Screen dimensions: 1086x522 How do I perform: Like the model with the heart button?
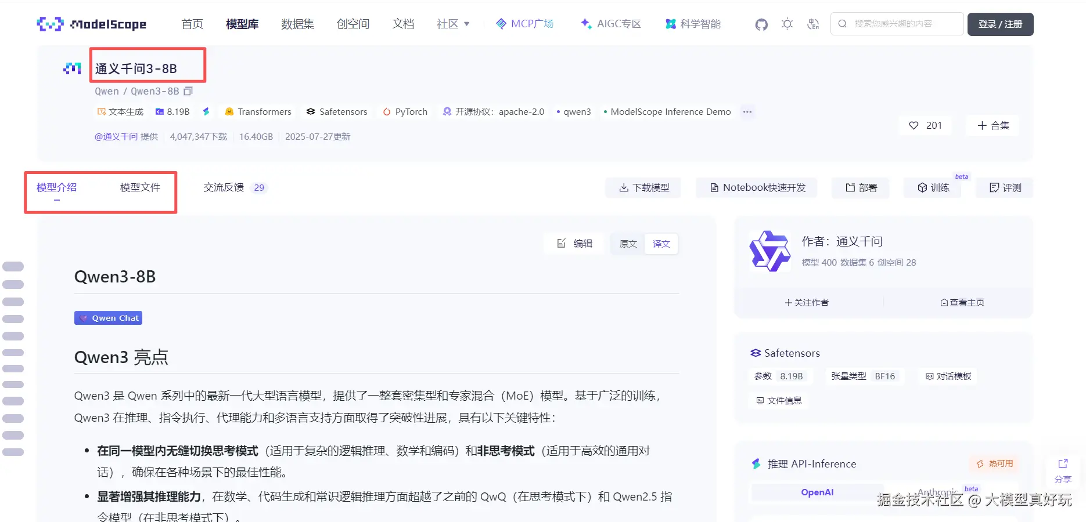pyautogui.click(x=925, y=125)
